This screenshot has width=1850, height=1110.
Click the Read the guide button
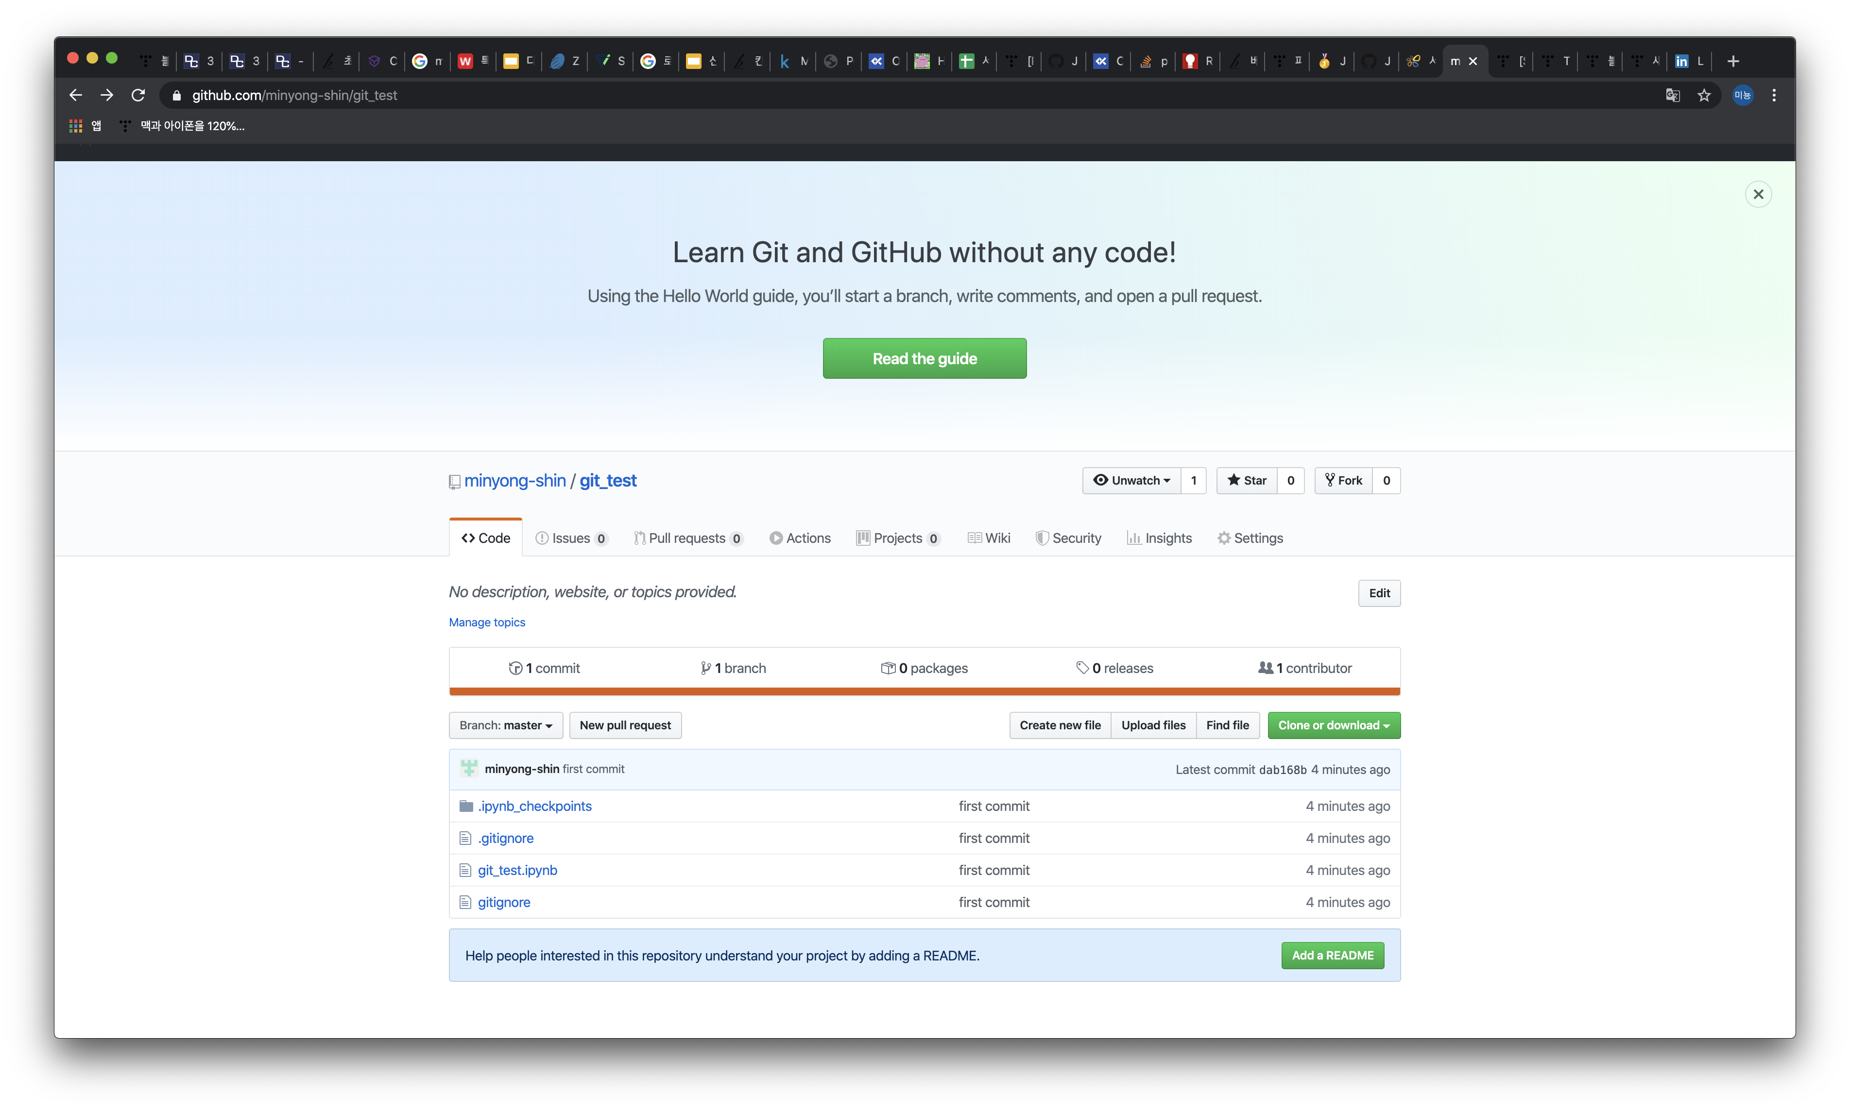(x=924, y=358)
